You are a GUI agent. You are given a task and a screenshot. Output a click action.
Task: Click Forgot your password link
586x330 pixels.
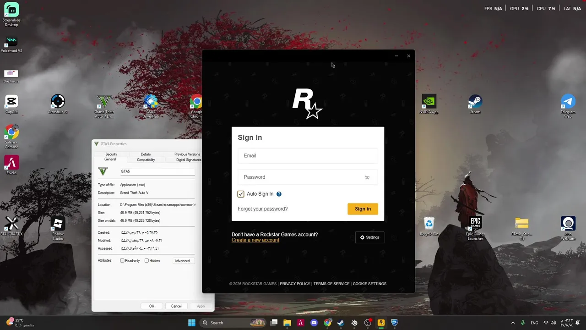click(263, 209)
